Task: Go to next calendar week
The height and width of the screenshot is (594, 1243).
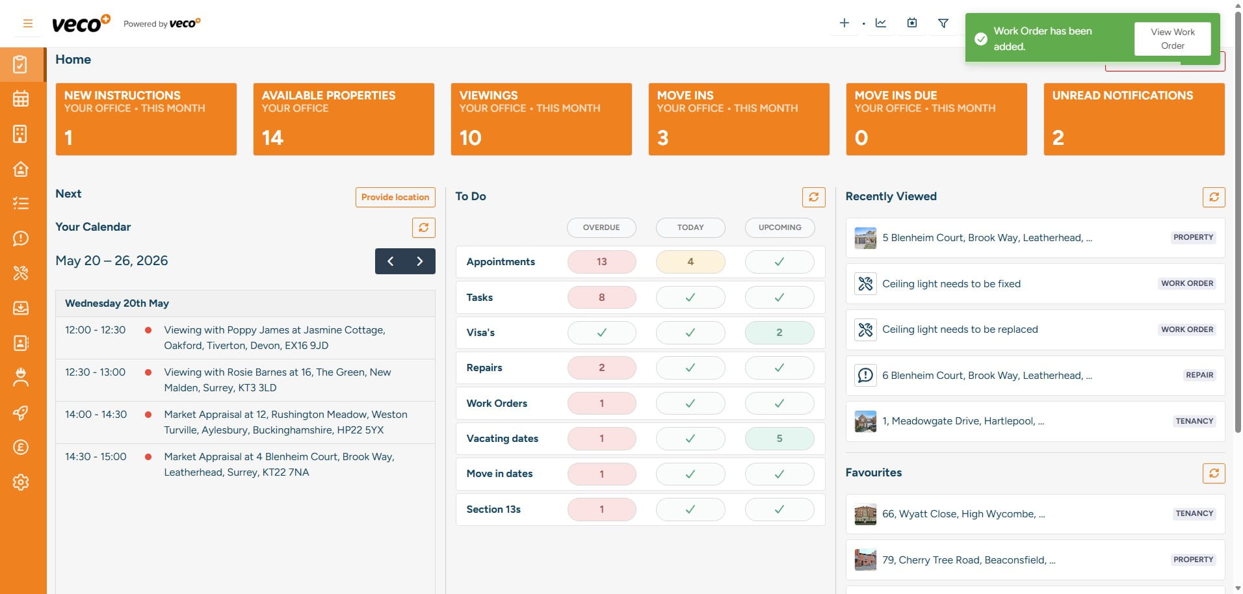Action: 420,261
